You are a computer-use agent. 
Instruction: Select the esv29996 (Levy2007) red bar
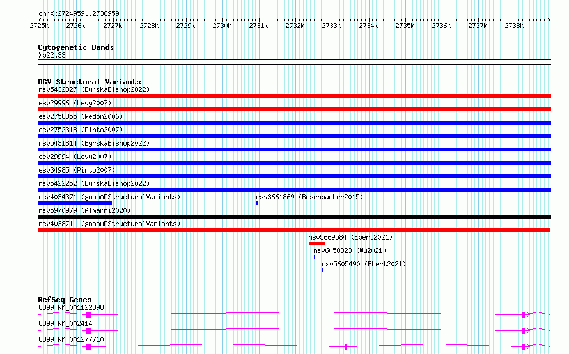coord(294,109)
